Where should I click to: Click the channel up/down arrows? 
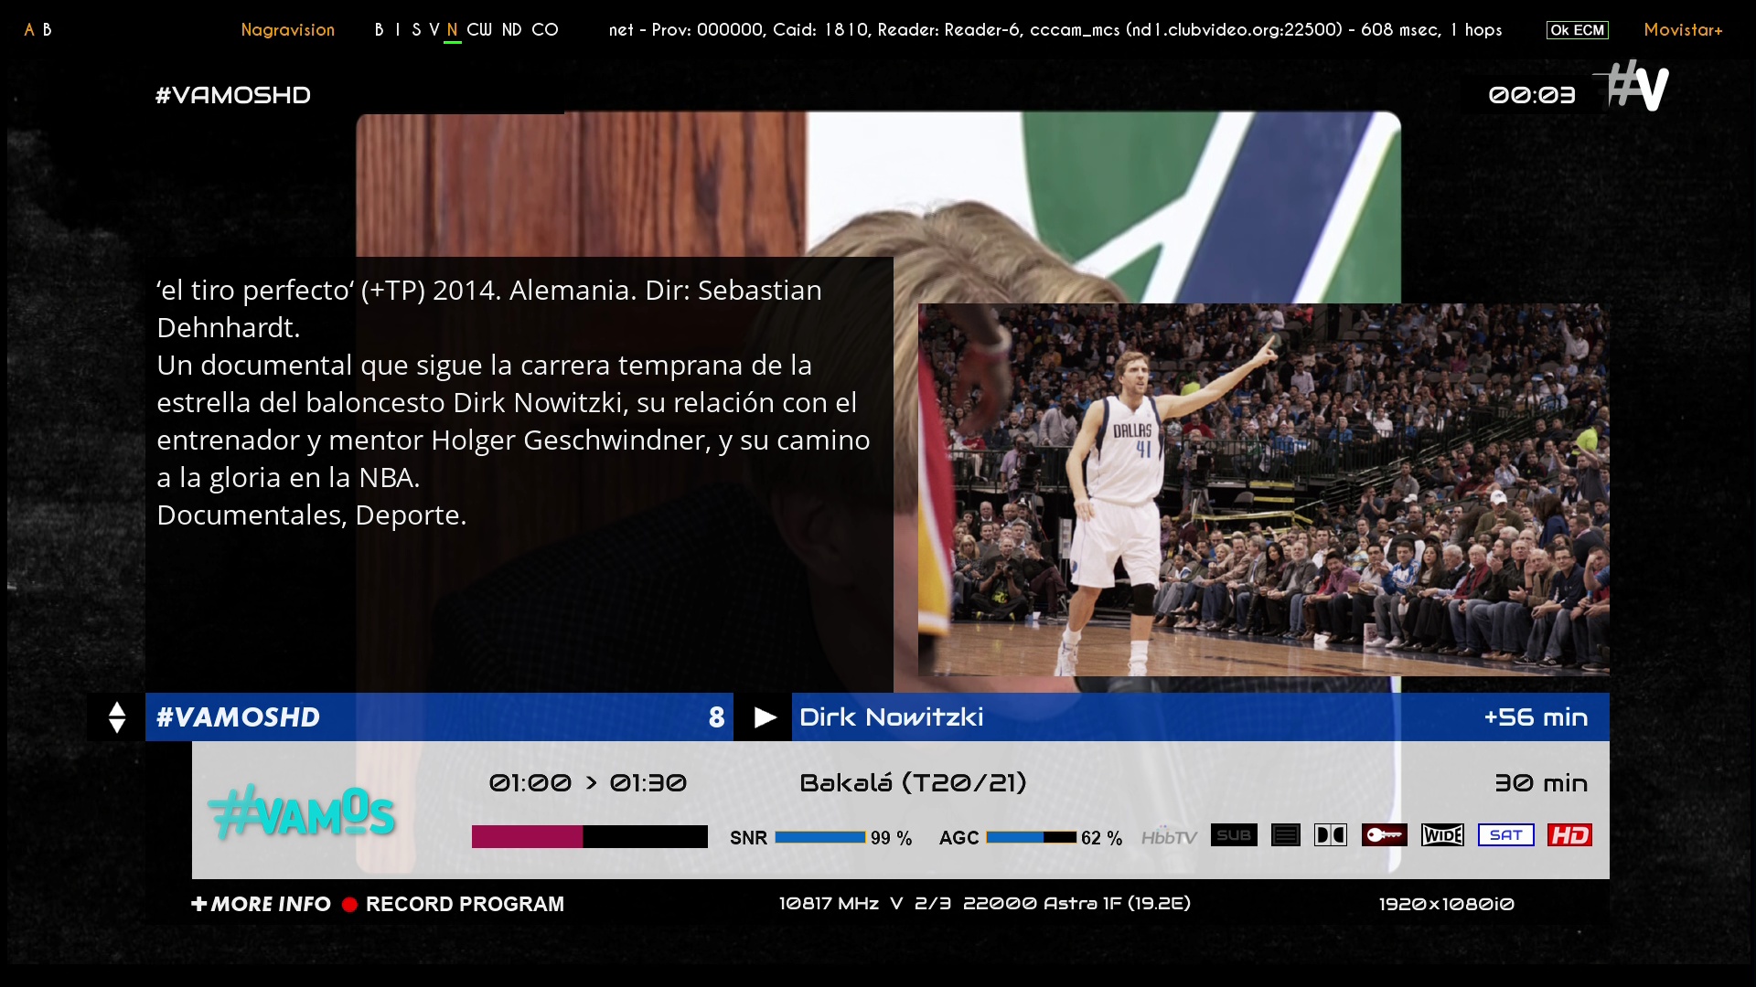coord(116,717)
